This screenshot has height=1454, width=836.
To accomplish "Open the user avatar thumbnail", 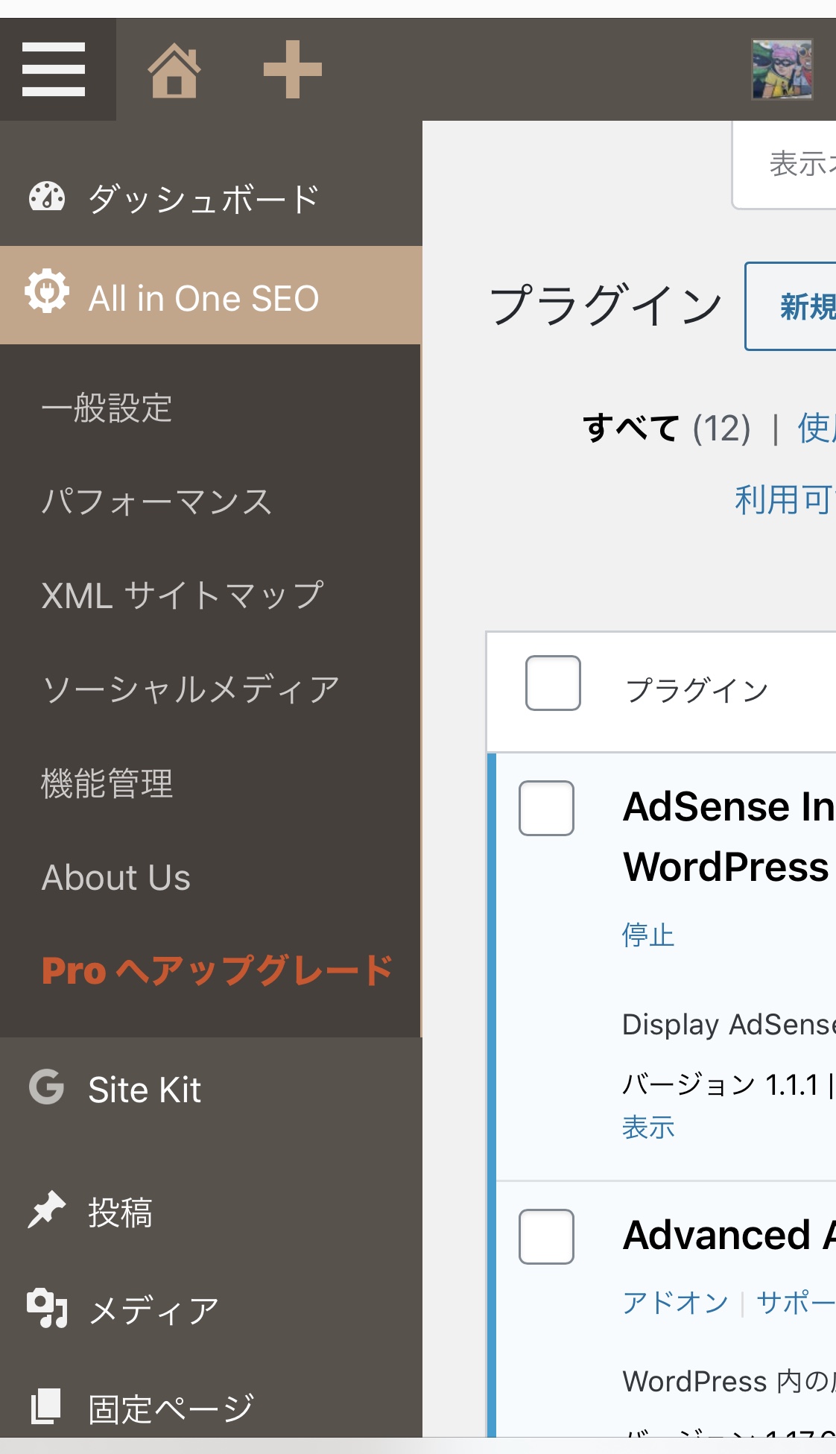I will 782,69.
